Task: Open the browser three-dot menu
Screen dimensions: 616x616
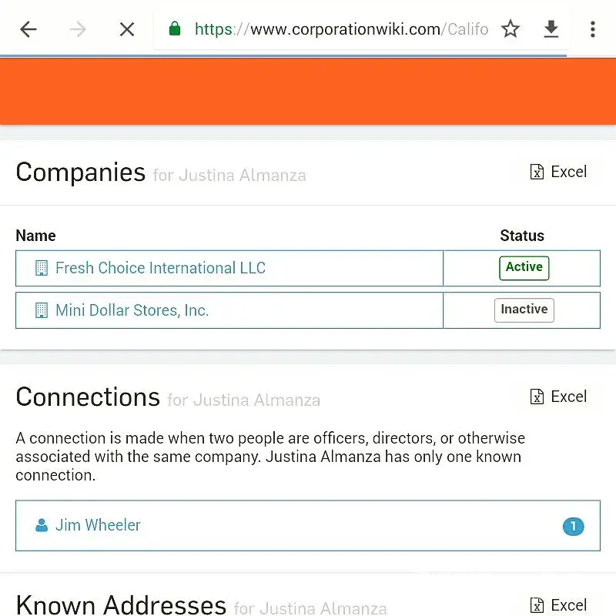Action: point(592,29)
